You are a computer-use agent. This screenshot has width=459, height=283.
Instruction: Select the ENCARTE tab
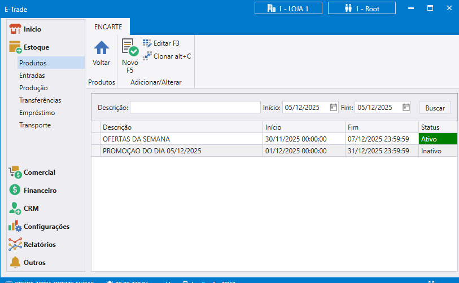click(x=108, y=26)
